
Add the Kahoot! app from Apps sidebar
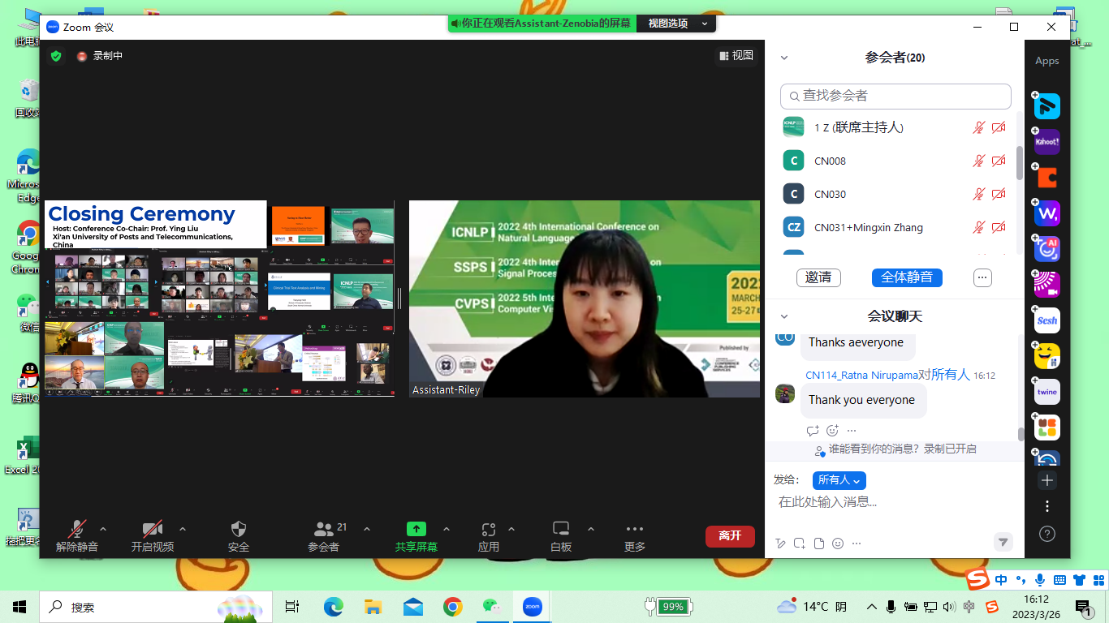pyautogui.click(x=1046, y=142)
